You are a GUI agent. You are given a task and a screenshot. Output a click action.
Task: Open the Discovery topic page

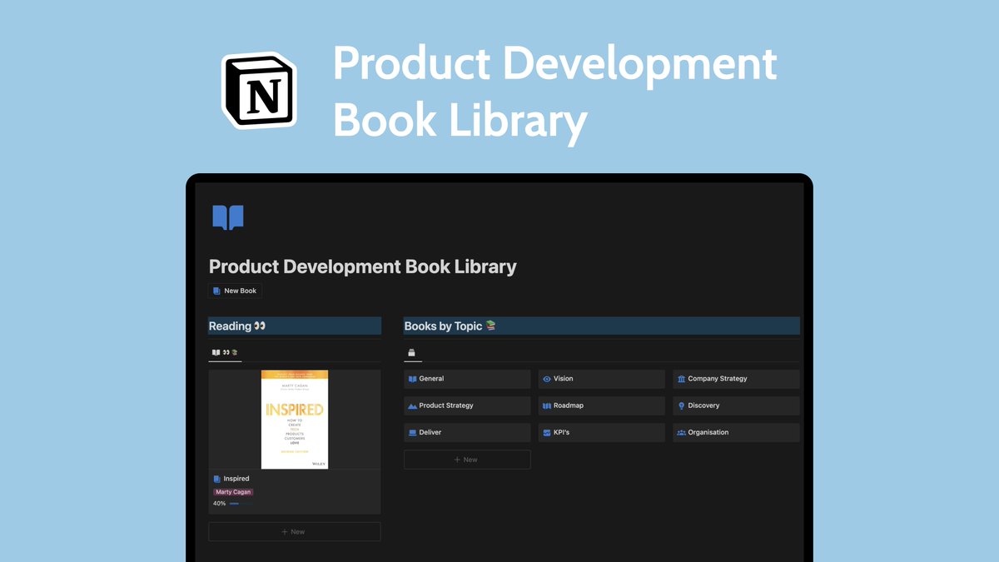pyautogui.click(x=737, y=405)
